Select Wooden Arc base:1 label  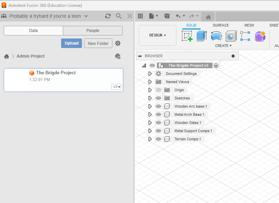tap(191, 106)
